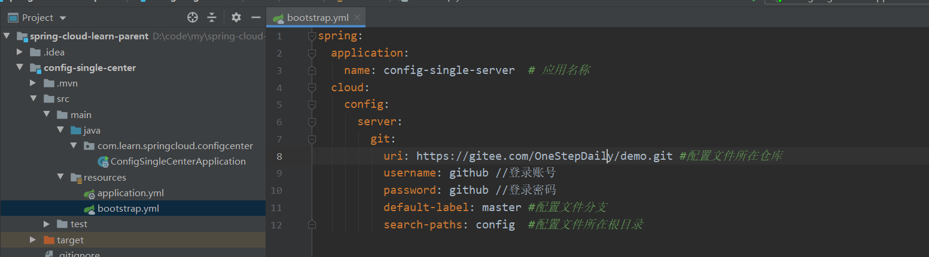This screenshot has height=257, width=929.
Task: Click the Collapse All icon in Project panel
Action: click(212, 18)
